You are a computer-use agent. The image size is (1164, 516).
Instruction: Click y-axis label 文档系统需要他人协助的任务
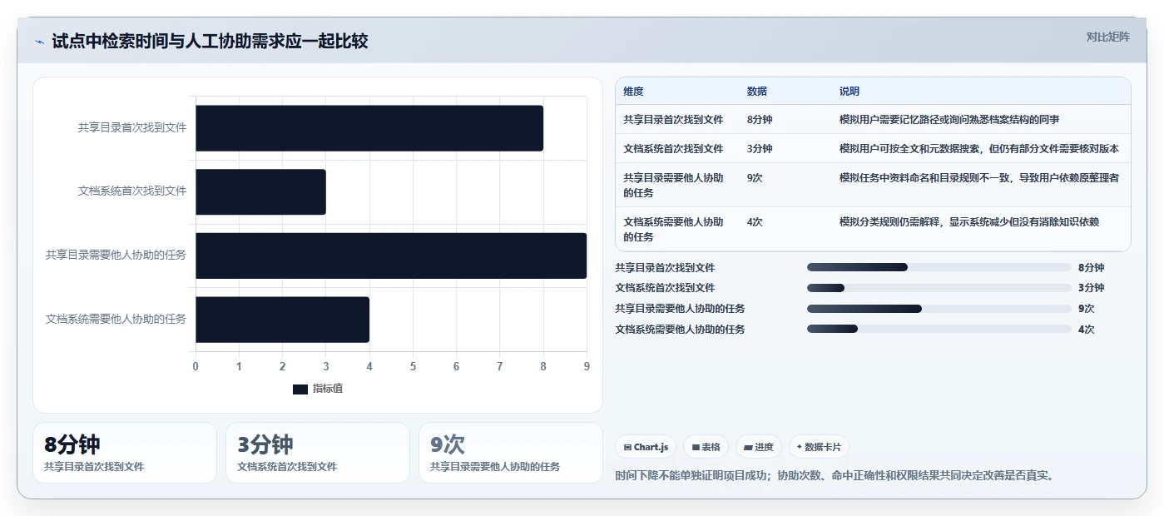[116, 320]
